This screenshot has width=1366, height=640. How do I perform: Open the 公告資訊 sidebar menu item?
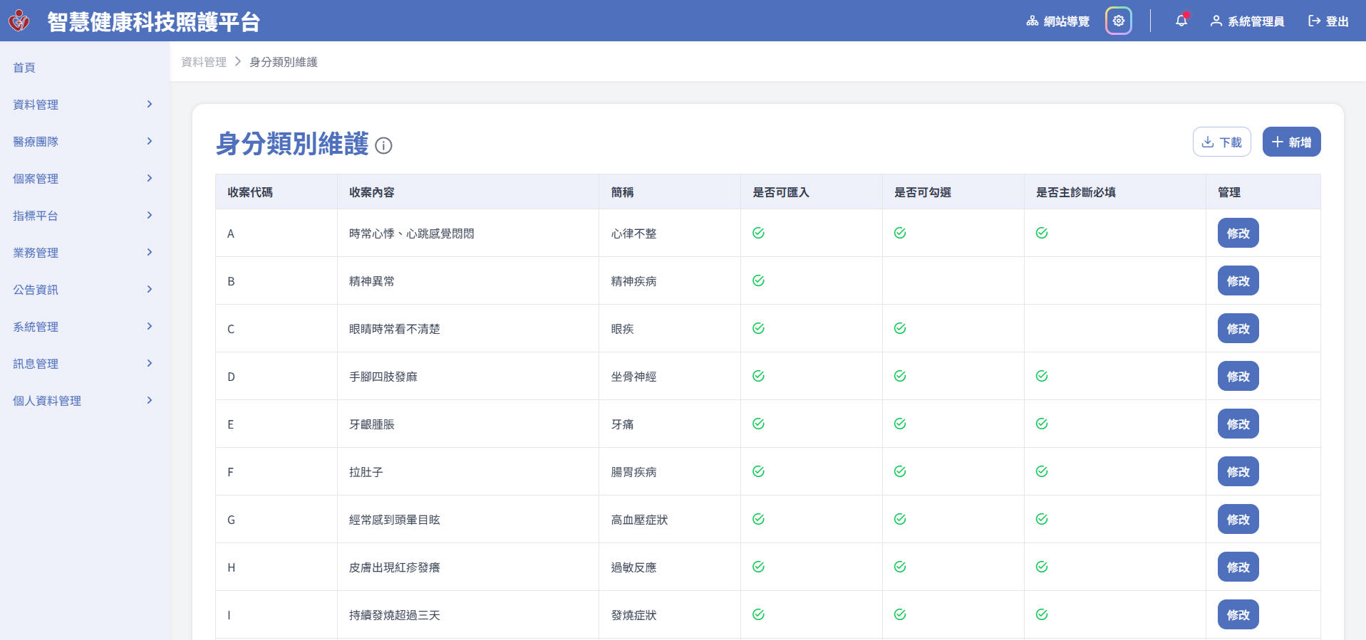(x=36, y=290)
